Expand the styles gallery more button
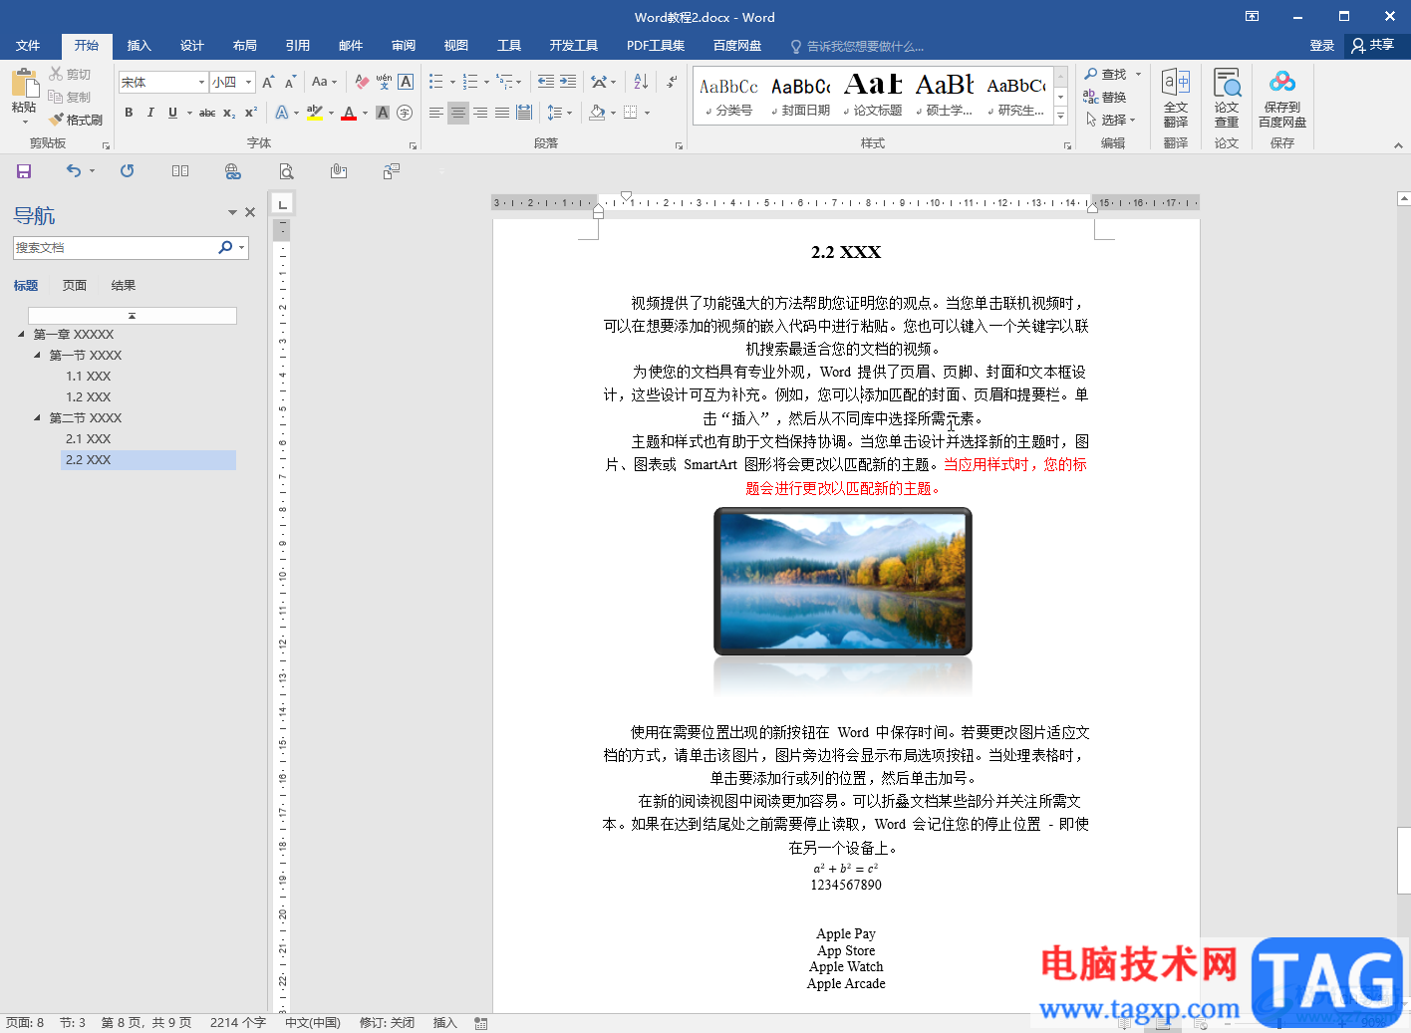 tap(1061, 117)
